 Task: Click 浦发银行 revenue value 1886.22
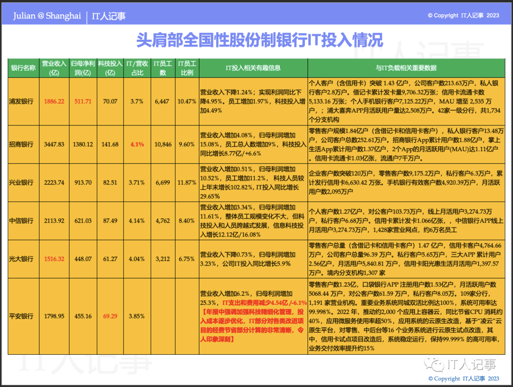[x=54, y=102]
